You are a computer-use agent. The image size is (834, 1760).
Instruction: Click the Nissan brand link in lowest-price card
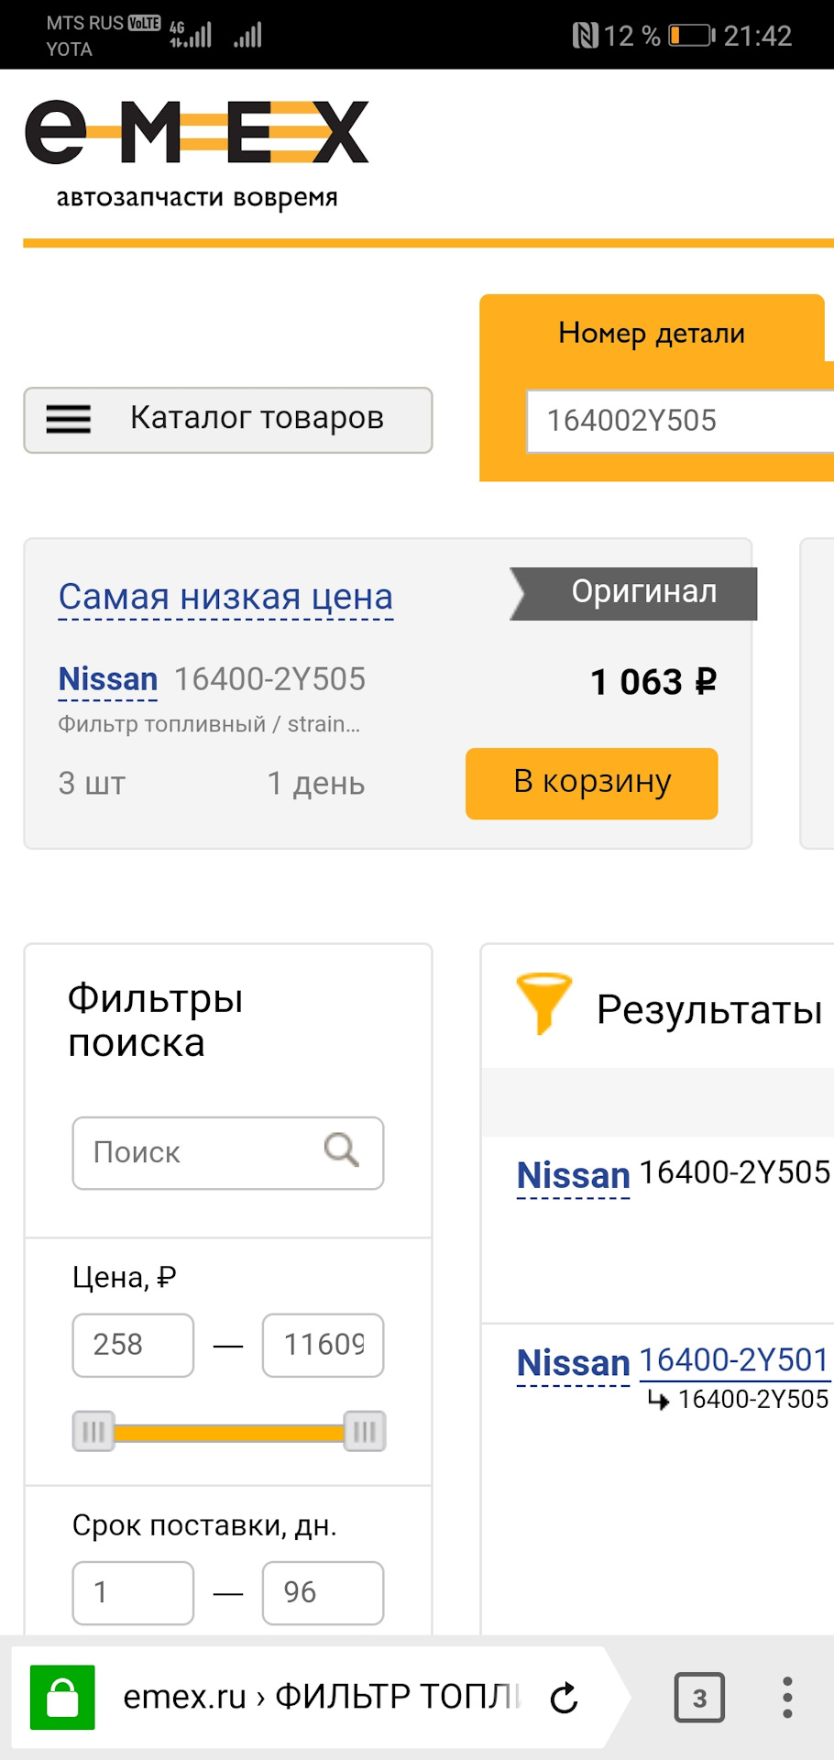[x=108, y=679]
